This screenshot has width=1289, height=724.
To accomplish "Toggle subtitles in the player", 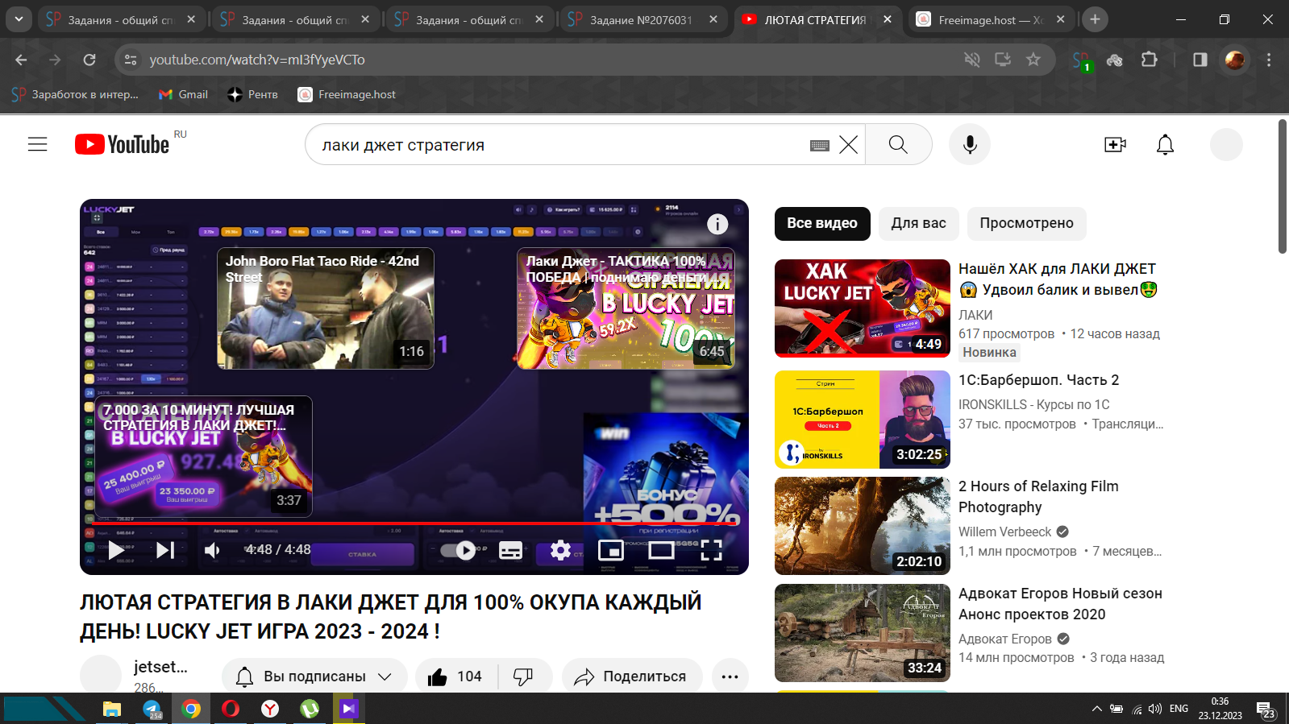I will point(510,550).
